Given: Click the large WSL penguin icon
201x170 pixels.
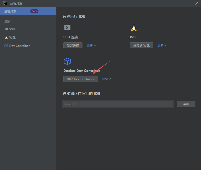Looking at the screenshot, I should click(134, 28).
